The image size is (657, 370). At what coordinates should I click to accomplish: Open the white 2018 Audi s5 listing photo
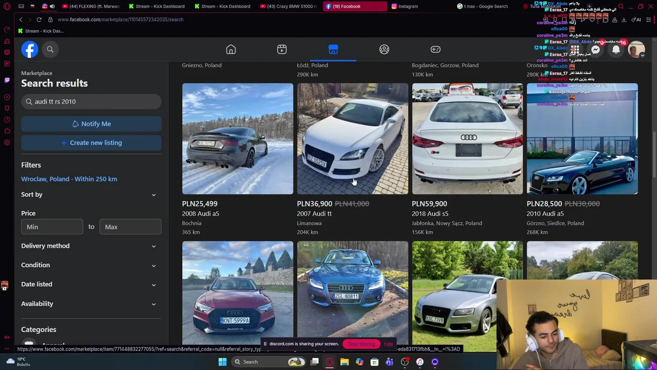tap(468, 139)
